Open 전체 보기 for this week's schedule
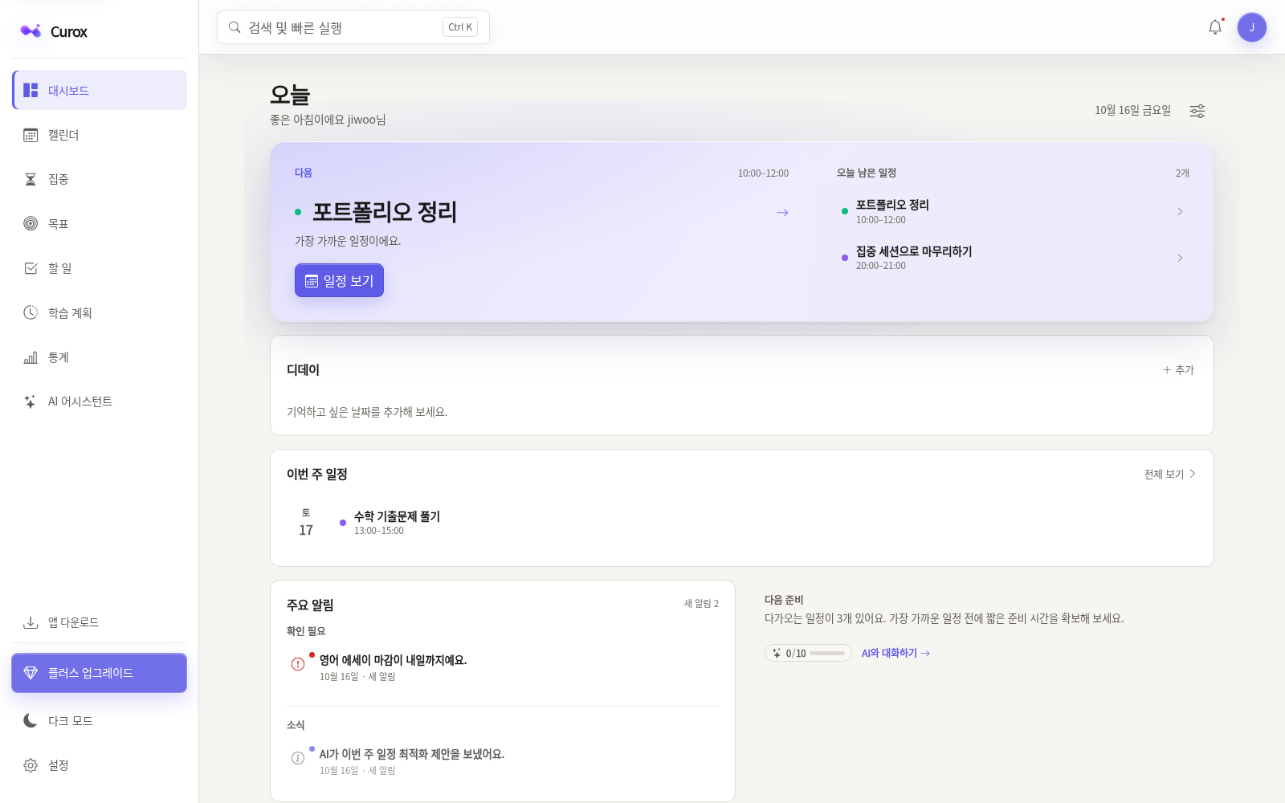 tap(1170, 474)
